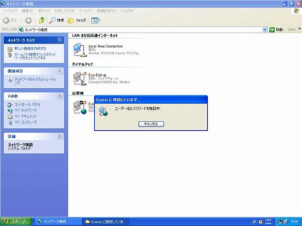Click the address bar network icon
The height and width of the screenshot is (226, 302).
tap(22, 30)
